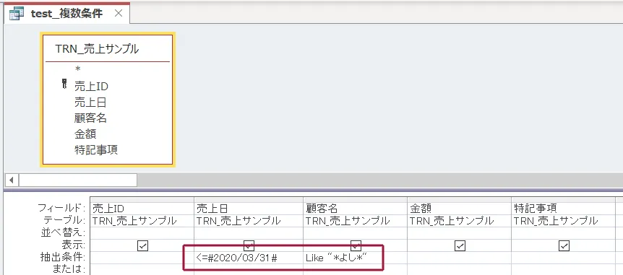The height and width of the screenshot is (275, 623).
Task: Uncheck the 表示 checkbox for 金額 column
Action: pyautogui.click(x=460, y=246)
